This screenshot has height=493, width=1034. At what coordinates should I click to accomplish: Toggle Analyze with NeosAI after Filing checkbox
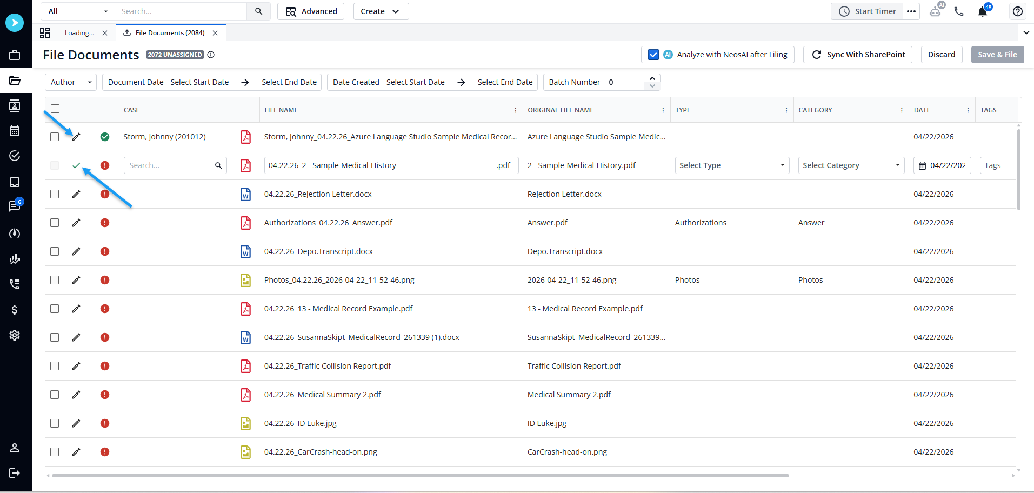pos(653,55)
